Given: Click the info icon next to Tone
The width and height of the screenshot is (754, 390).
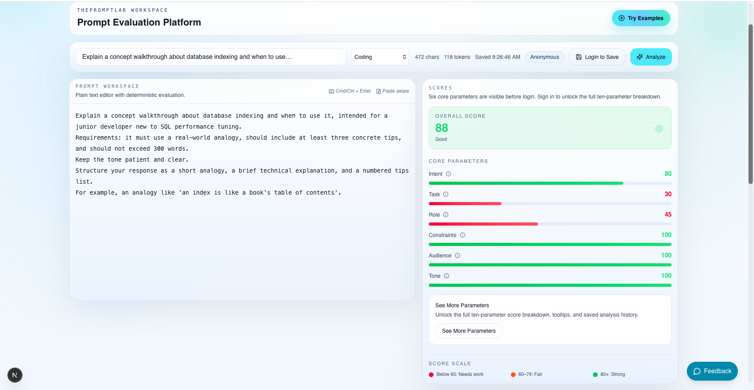Looking at the screenshot, I should coord(447,276).
